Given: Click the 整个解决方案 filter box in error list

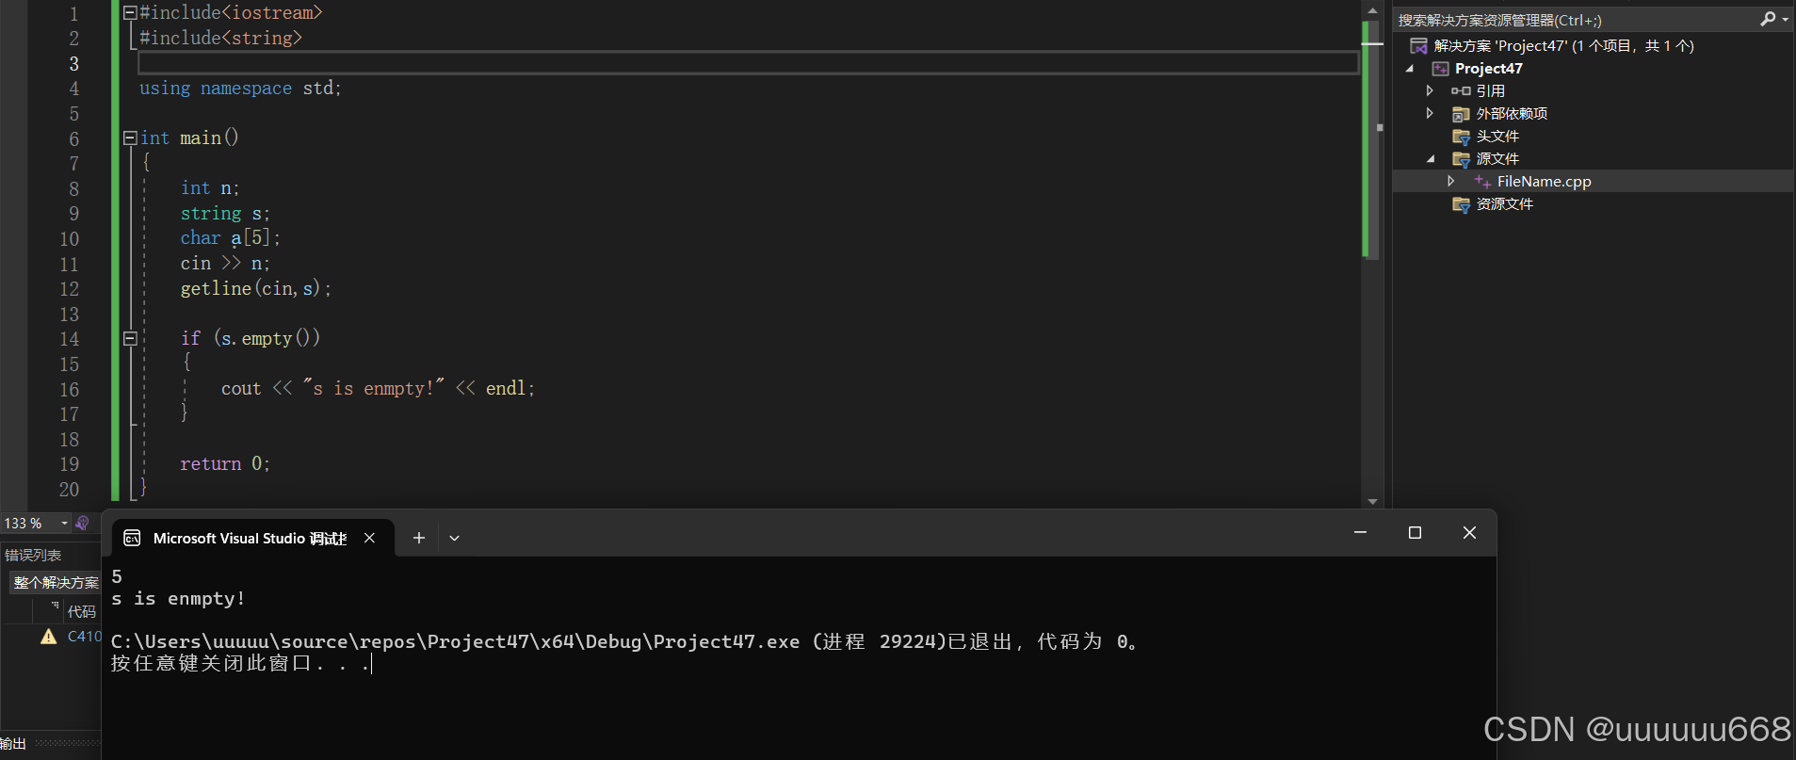Looking at the screenshot, I should (x=55, y=583).
